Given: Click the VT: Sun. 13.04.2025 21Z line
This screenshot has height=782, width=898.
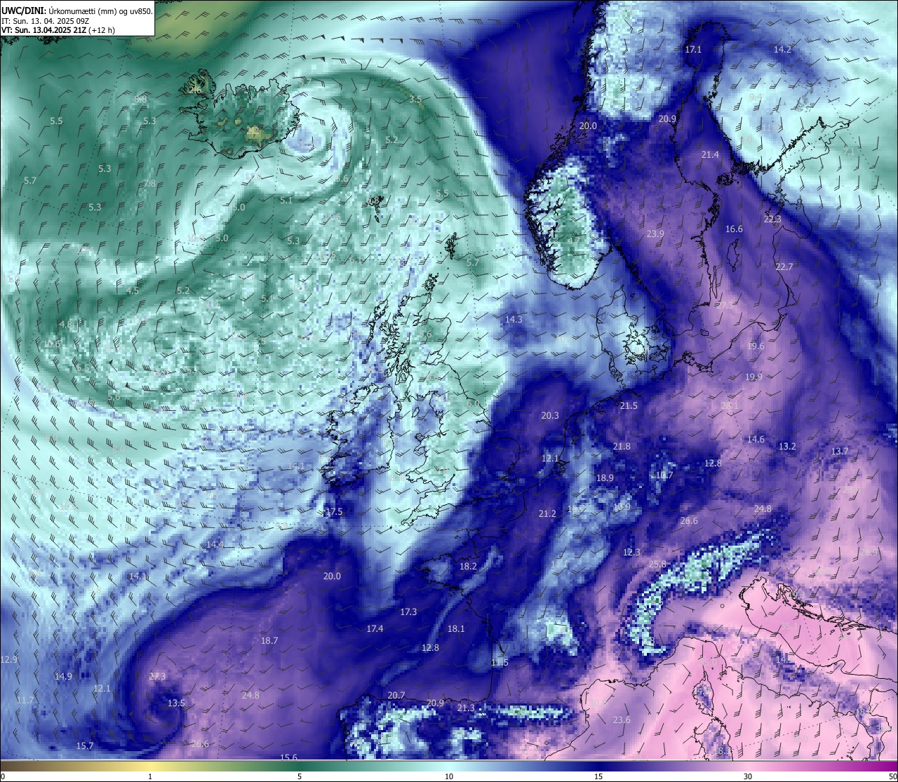Looking at the screenshot, I should pyautogui.click(x=58, y=30).
